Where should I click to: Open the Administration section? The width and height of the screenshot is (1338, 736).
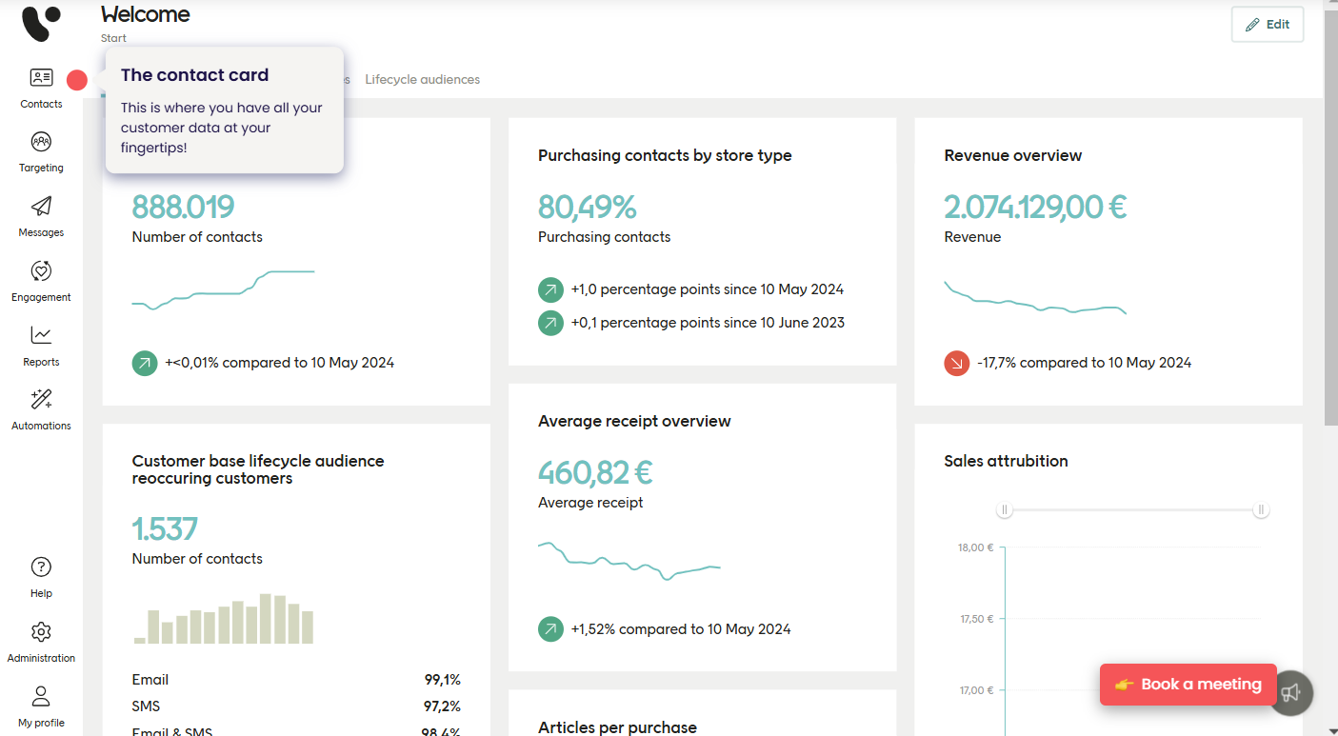[x=41, y=640]
